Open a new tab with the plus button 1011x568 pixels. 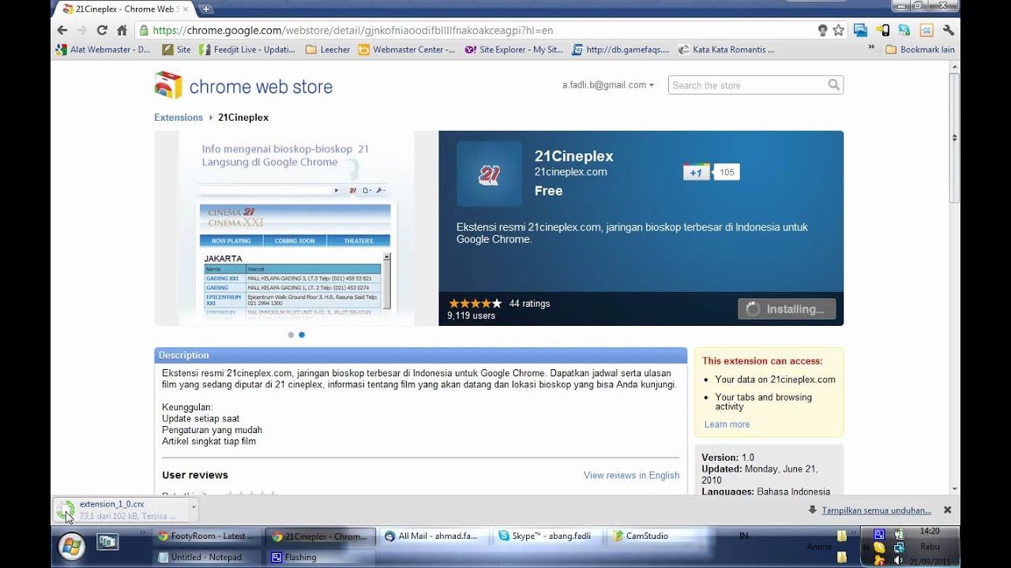point(206,9)
